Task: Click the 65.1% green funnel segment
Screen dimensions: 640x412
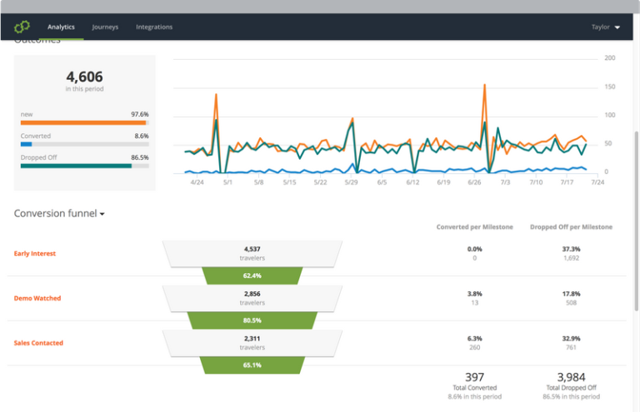Action: coord(252,365)
